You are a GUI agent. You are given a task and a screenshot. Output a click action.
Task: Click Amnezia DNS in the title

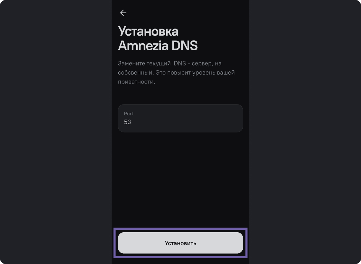pos(158,46)
